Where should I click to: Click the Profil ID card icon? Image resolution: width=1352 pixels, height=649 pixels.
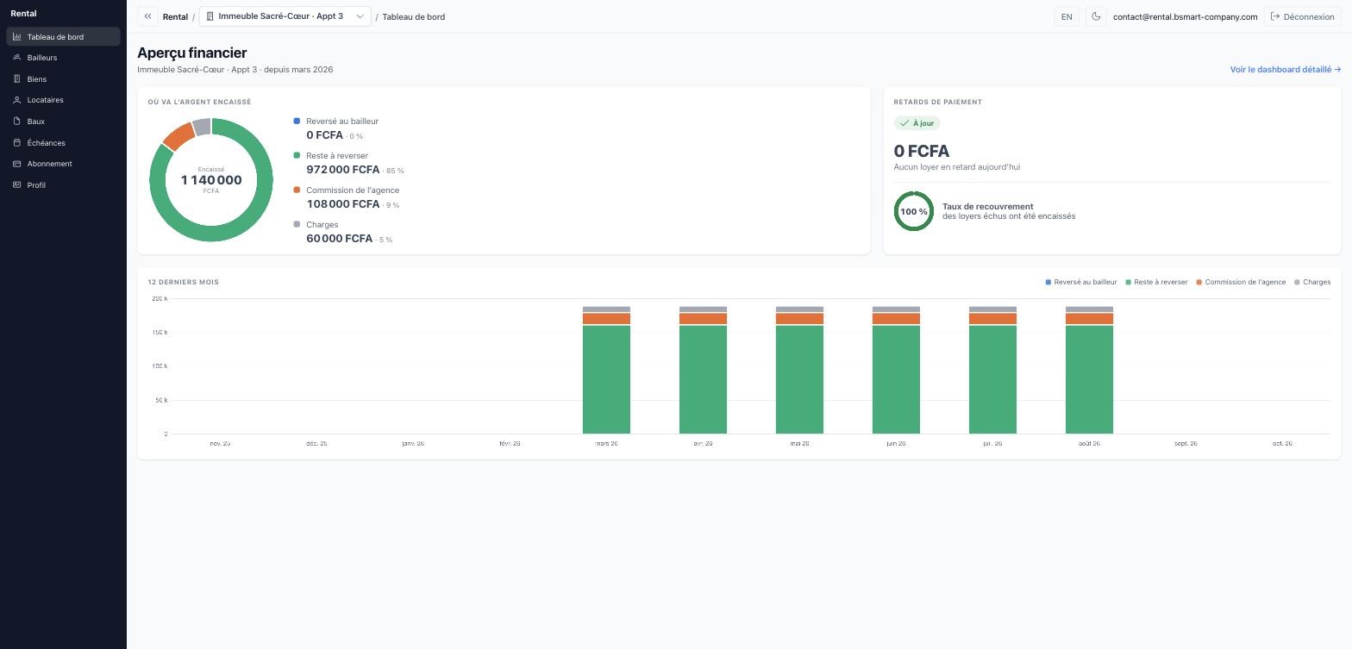point(16,185)
